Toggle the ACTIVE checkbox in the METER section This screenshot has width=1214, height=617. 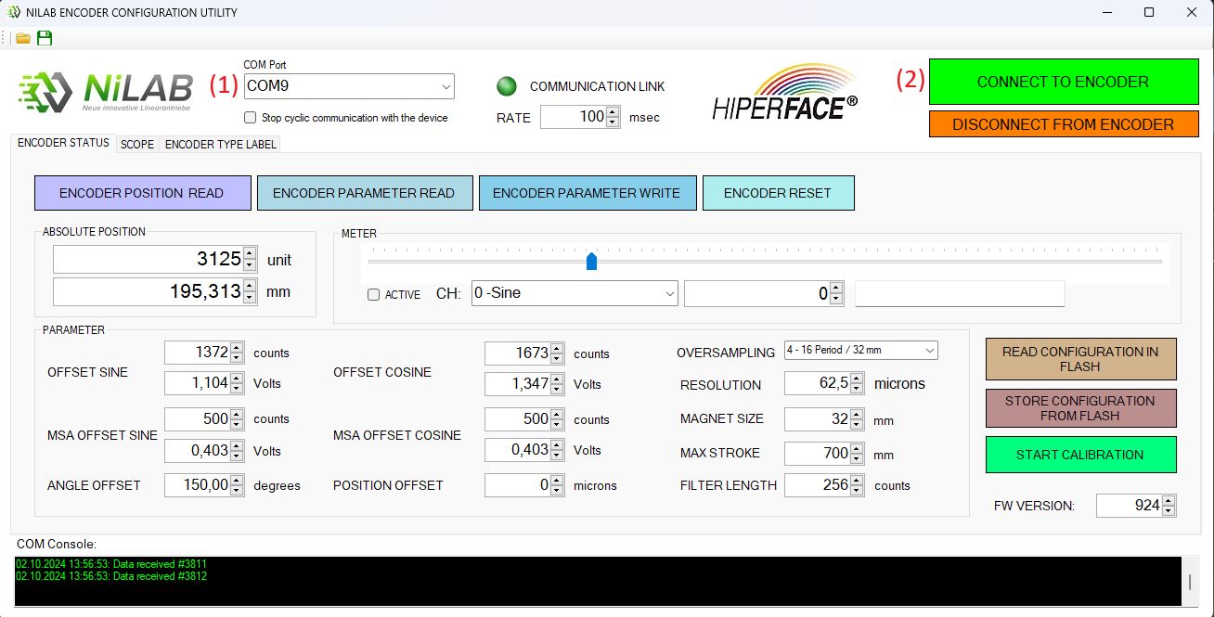pos(373,294)
